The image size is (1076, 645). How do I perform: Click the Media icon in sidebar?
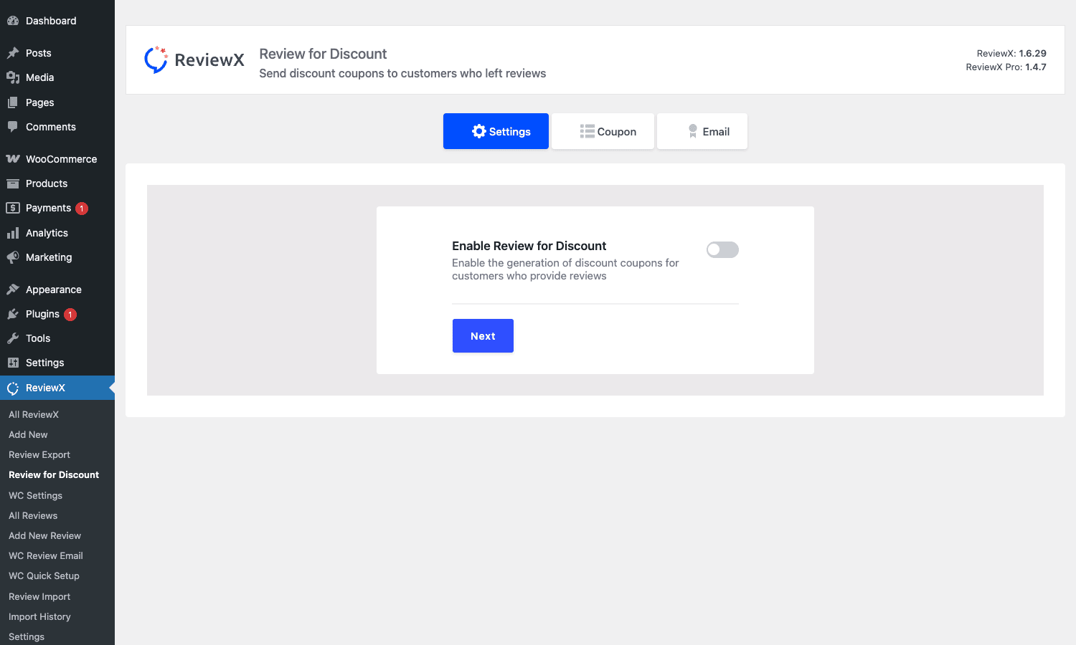point(13,77)
